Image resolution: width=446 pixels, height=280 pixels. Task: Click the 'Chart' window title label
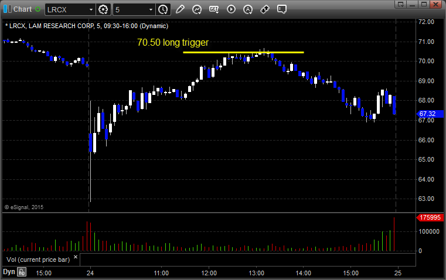tap(22, 9)
